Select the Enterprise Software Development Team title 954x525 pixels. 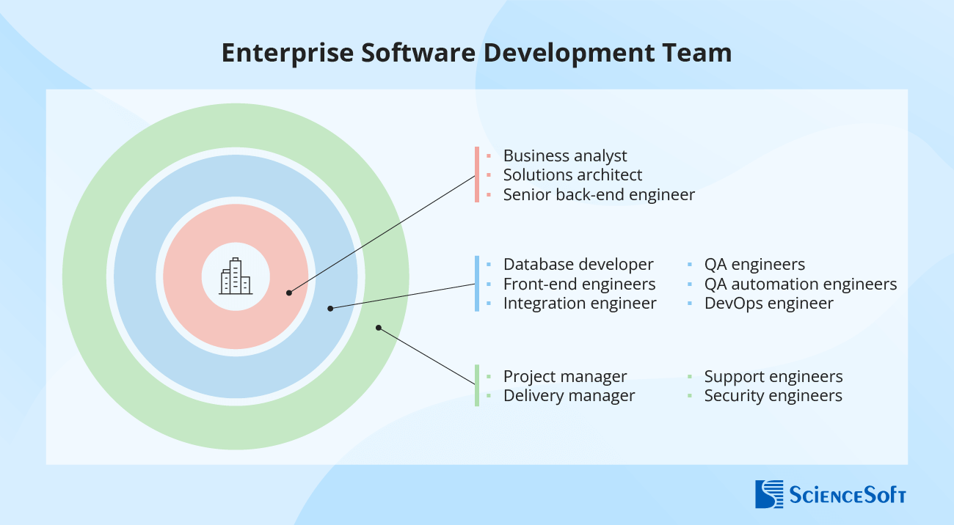tap(476, 52)
